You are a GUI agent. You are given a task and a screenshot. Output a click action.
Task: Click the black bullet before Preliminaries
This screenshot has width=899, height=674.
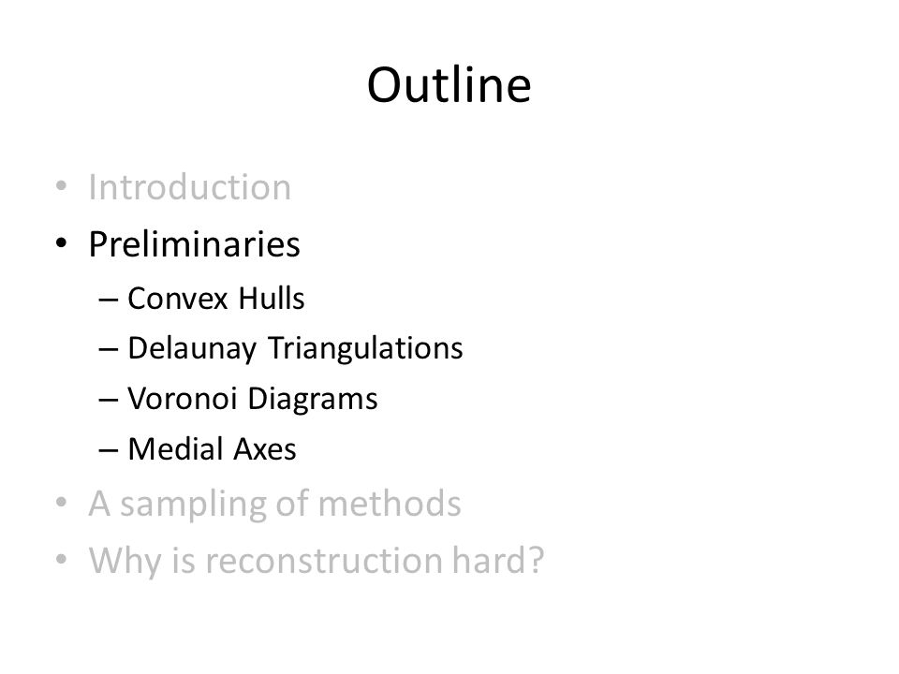click(x=62, y=243)
